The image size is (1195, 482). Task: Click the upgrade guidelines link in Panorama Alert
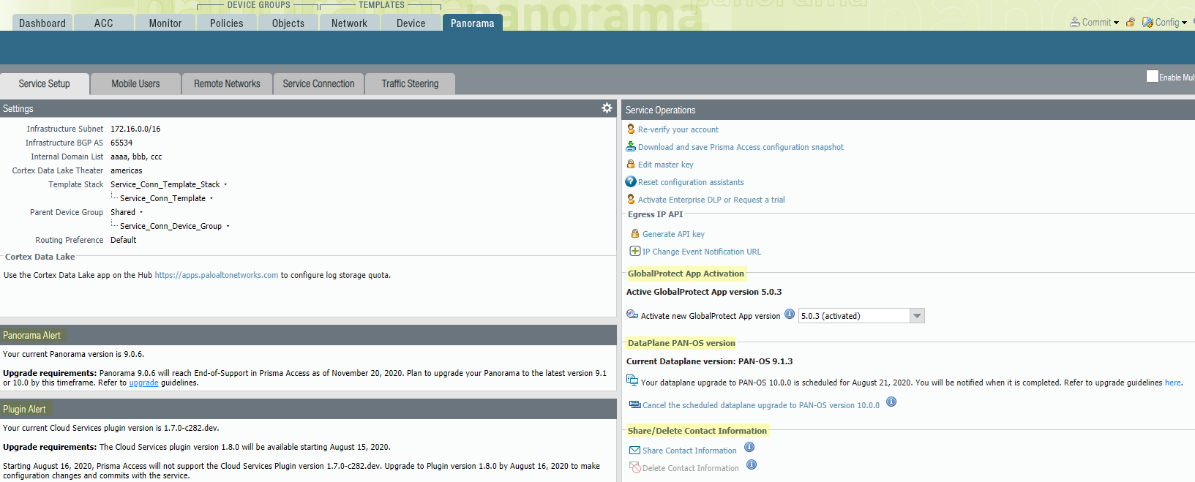(143, 383)
